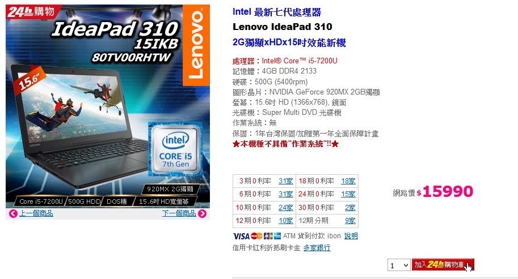Click the MasterCard payment icon
Image resolution: width=518 pixels, height=279 pixels.
[256, 236]
